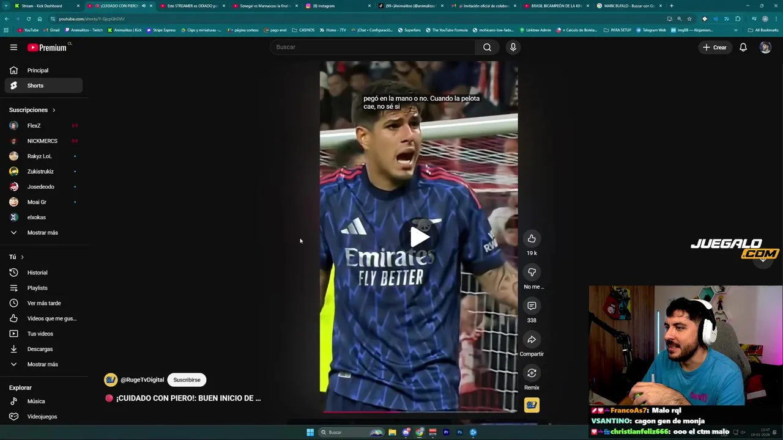Open Ver más tarde list
783x440 pixels.
pyautogui.click(x=43, y=303)
